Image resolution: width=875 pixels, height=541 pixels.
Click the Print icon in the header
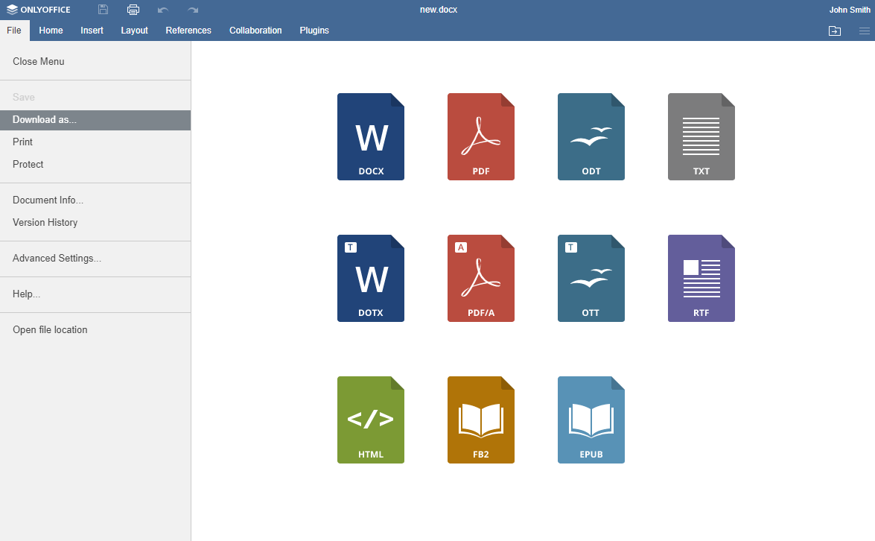pos(133,10)
